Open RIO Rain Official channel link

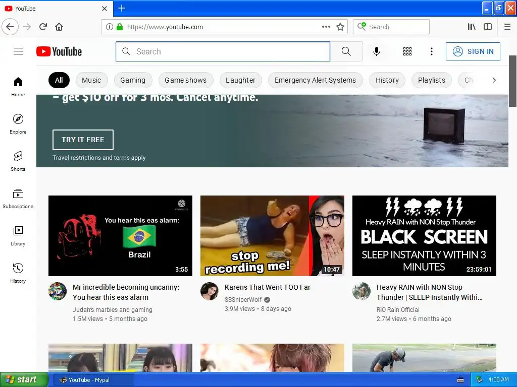pyautogui.click(x=398, y=310)
